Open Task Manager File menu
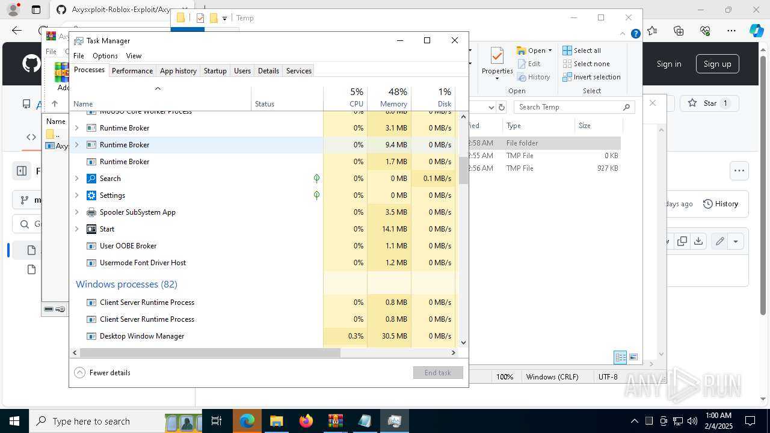Image resolution: width=770 pixels, height=433 pixels. pos(79,55)
